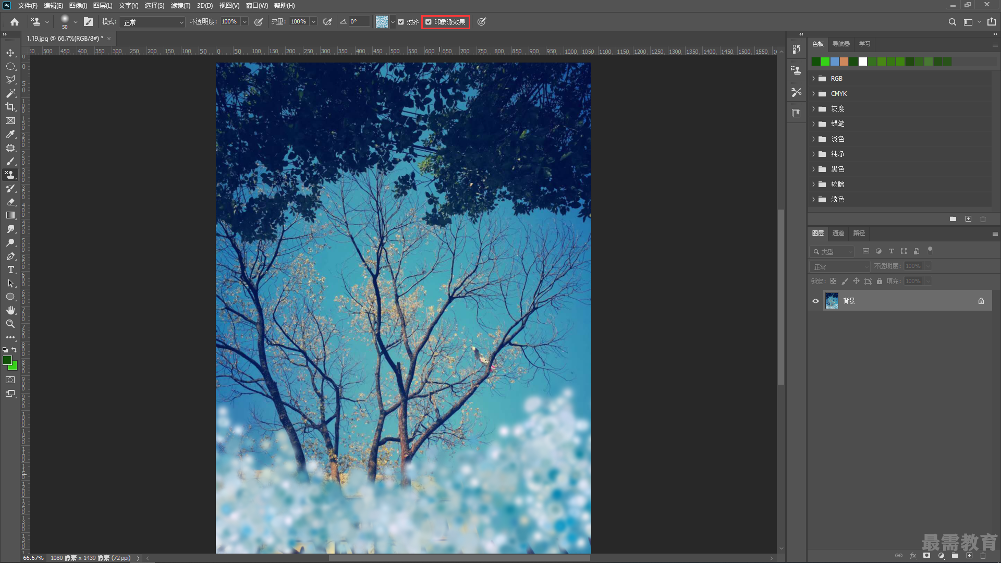Open the 模式 blend mode dropdown
Screen dimensions: 1001x563
(152, 22)
